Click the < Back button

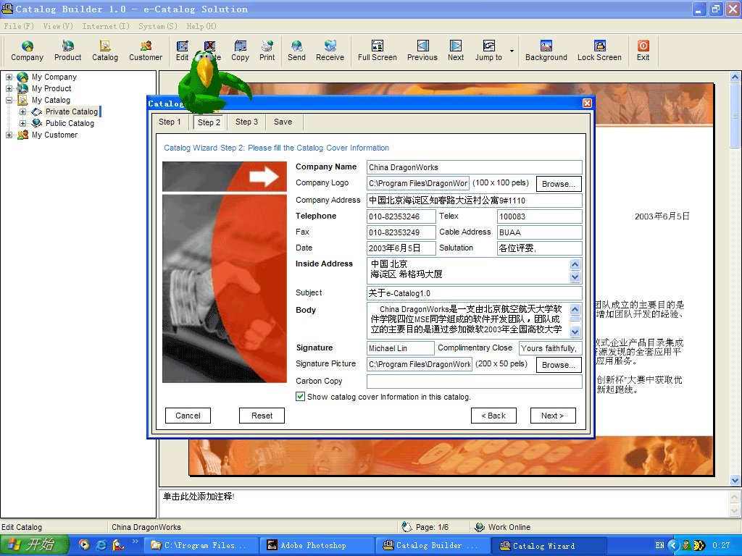[493, 416]
